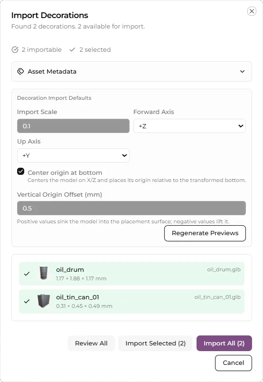The image size is (263, 382).
Task: Deselect the oil_tin_can_01 checkmark
Action: [x=27, y=301]
